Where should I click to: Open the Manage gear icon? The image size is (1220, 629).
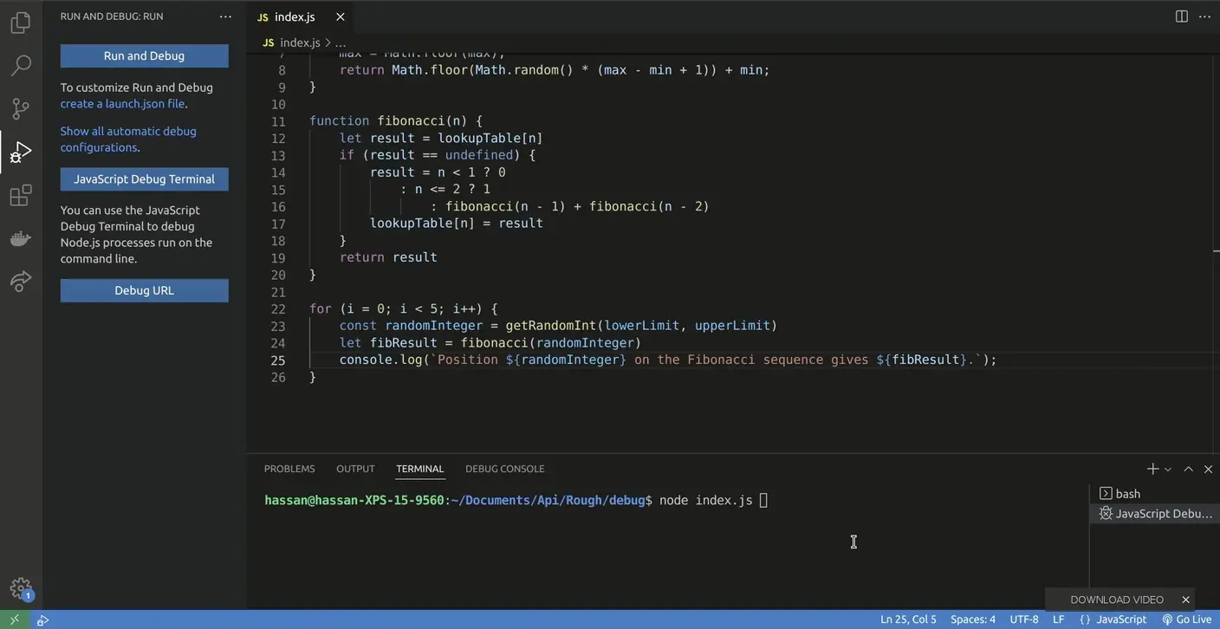click(21, 588)
